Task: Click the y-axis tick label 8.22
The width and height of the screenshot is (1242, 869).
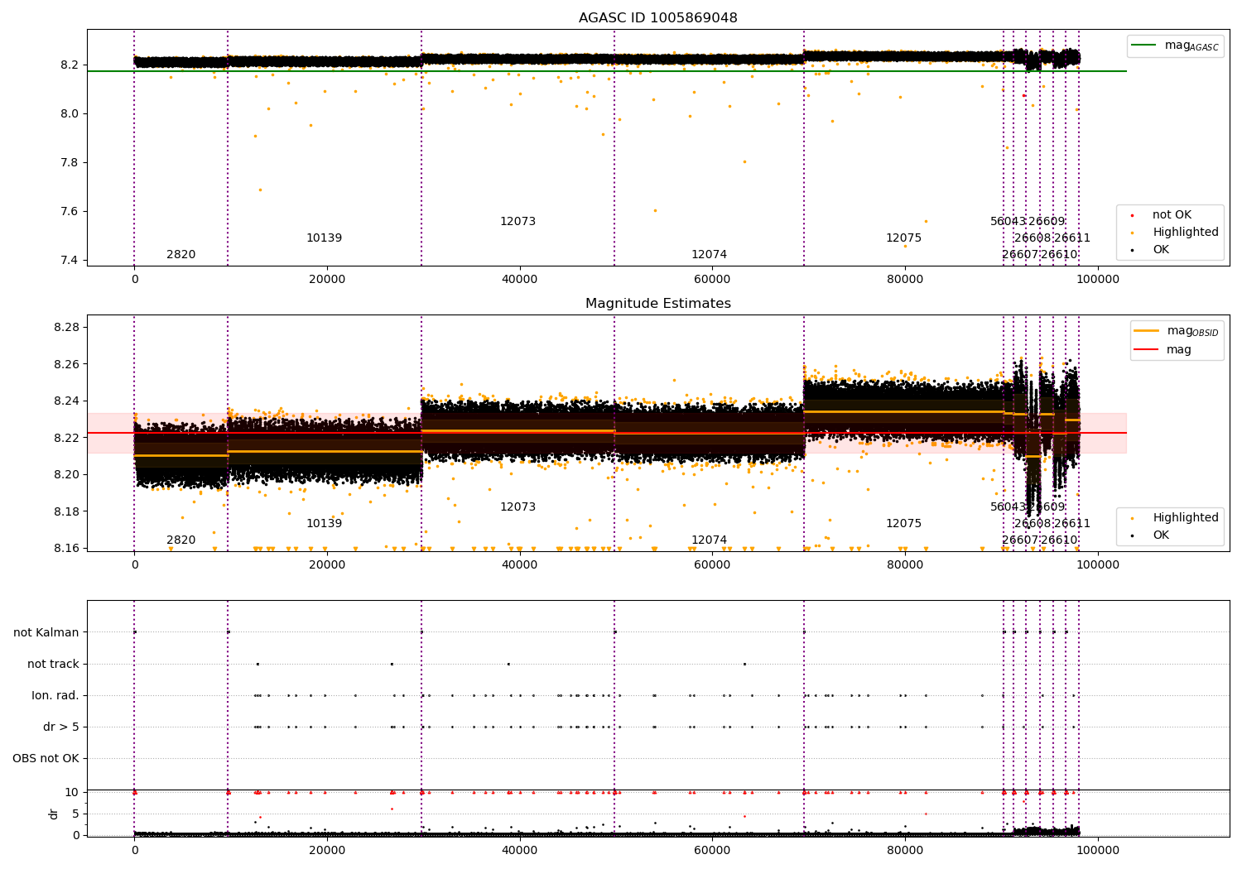Action: pos(66,439)
